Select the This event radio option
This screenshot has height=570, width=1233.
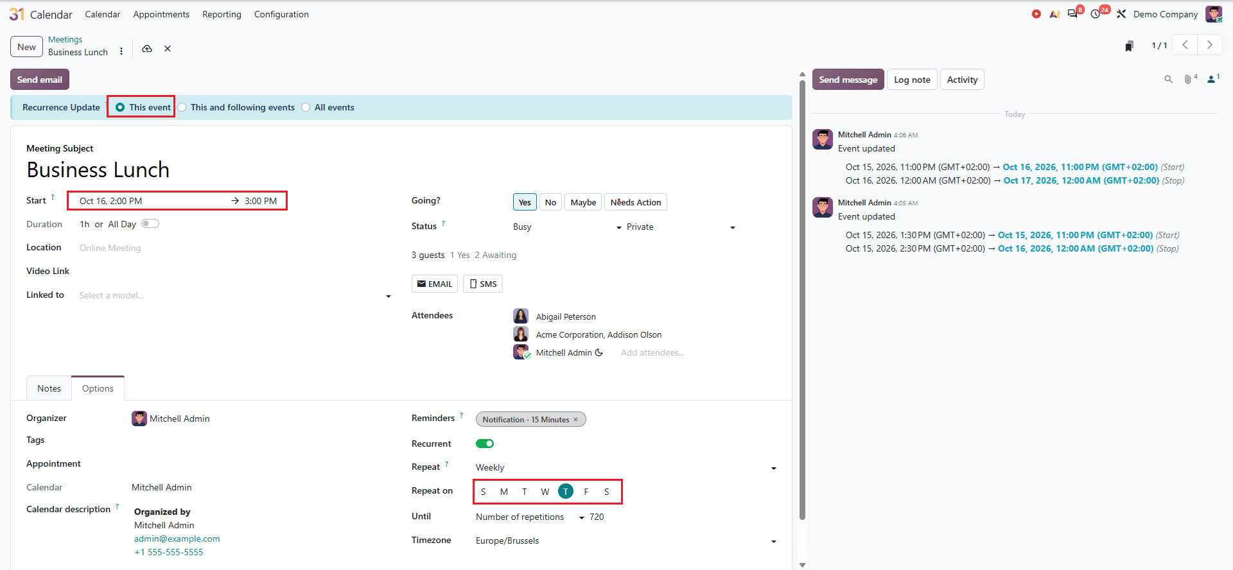[120, 107]
